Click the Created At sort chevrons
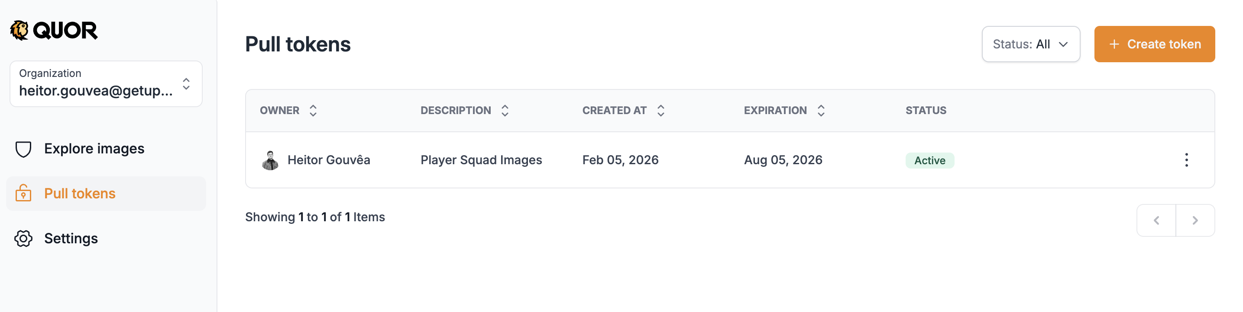Viewport: 1243px width, 312px height. [x=660, y=110]
